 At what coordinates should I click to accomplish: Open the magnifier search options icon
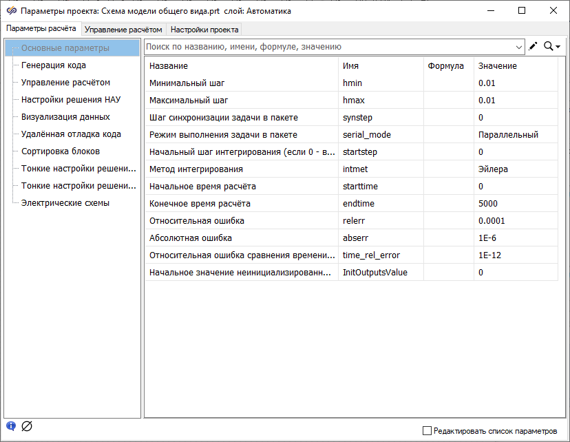click(x=551, y=46)
